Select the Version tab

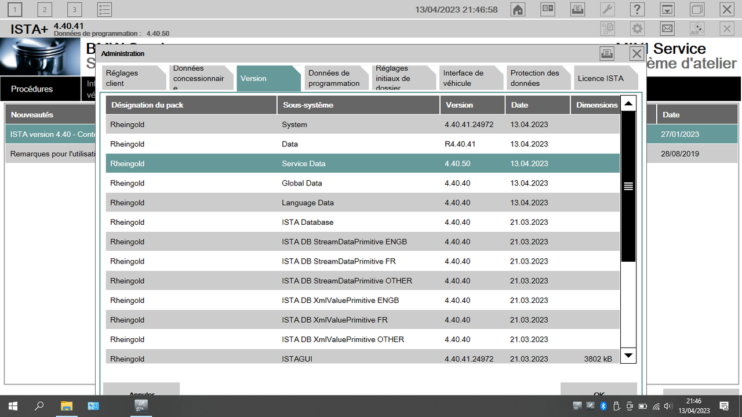[269, 78]
